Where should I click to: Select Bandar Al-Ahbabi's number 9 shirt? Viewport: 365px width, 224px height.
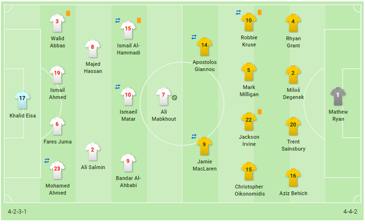point(128,163)
